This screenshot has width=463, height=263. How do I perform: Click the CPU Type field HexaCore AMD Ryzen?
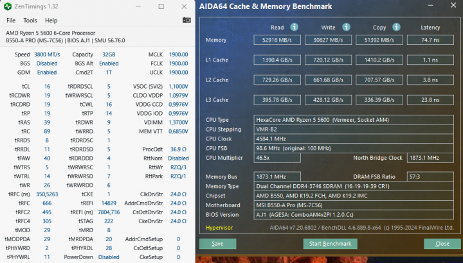coord(354,120)
